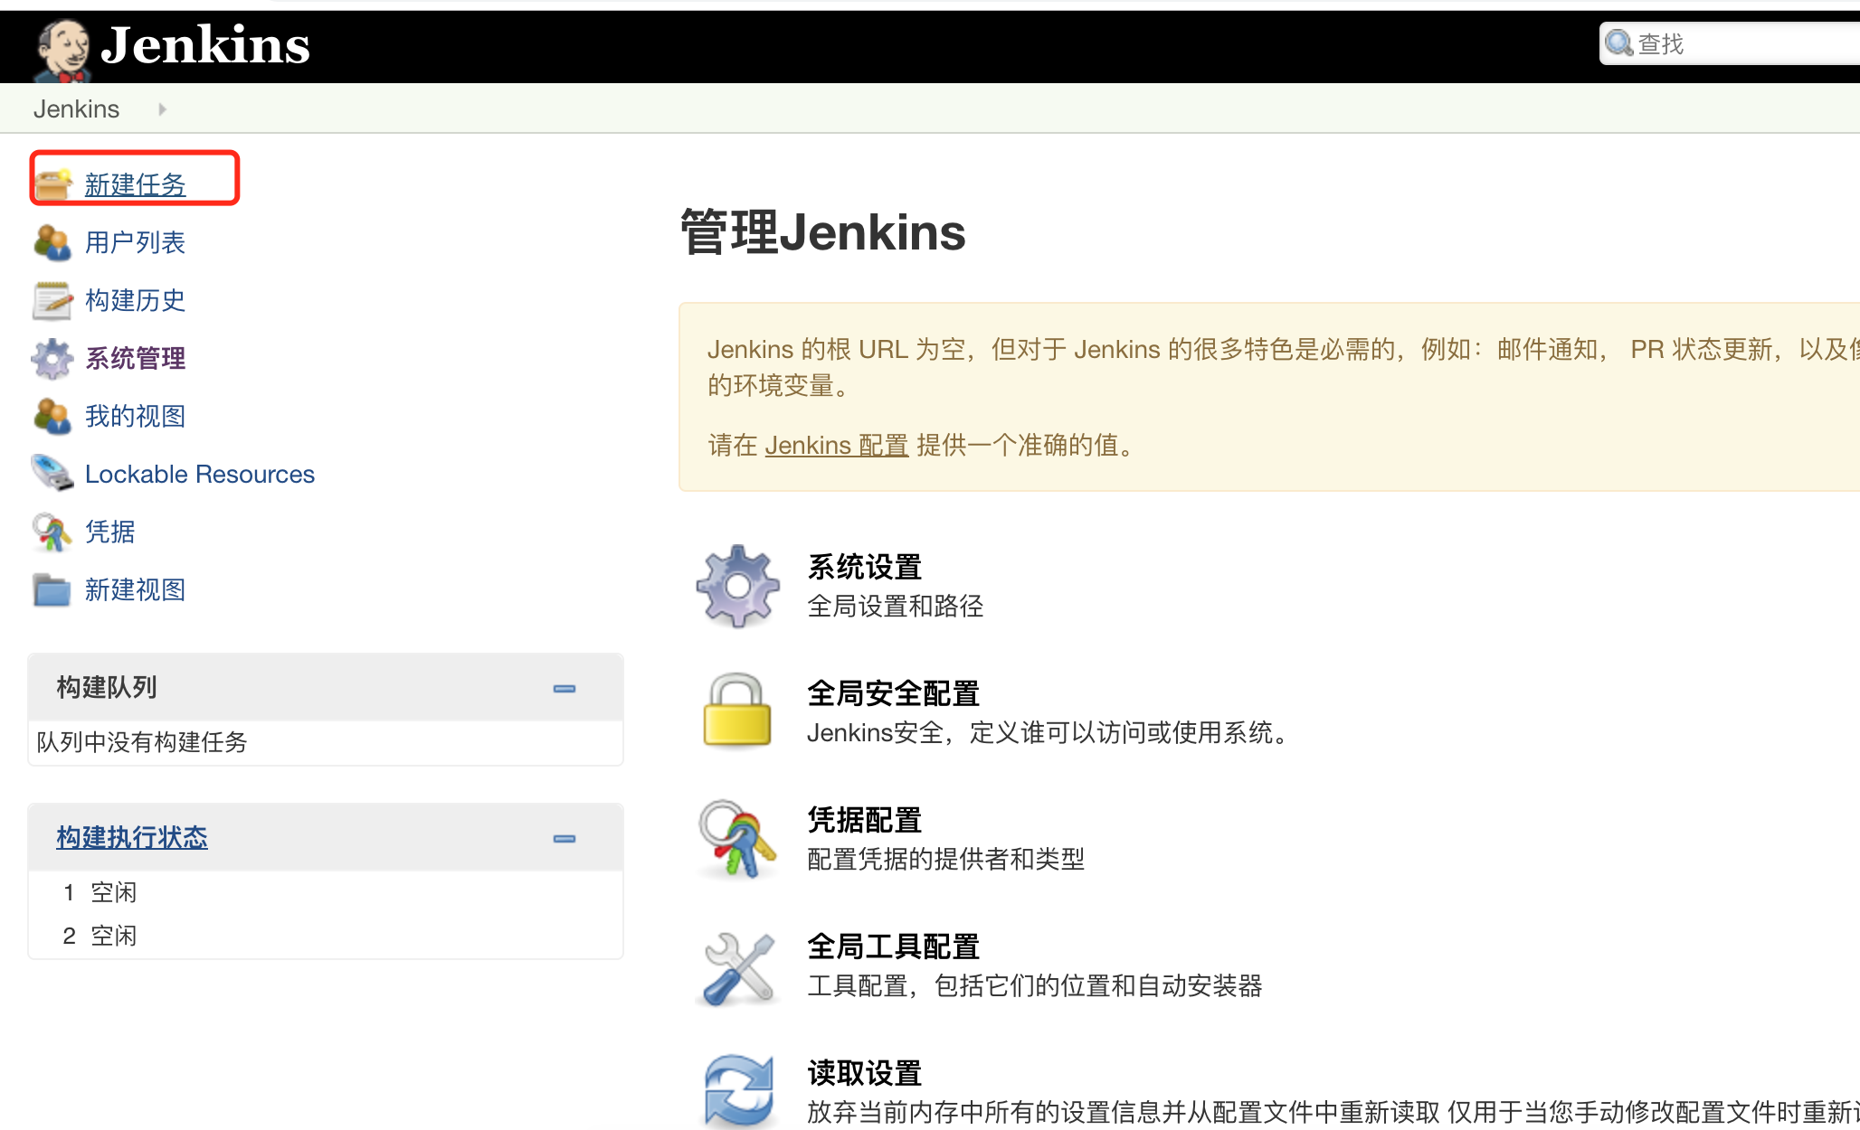Click the wrench and screwdriver 全局工具配置 icon
This screenshot has width=1860, height=1130.
click(x=737, y=967)
